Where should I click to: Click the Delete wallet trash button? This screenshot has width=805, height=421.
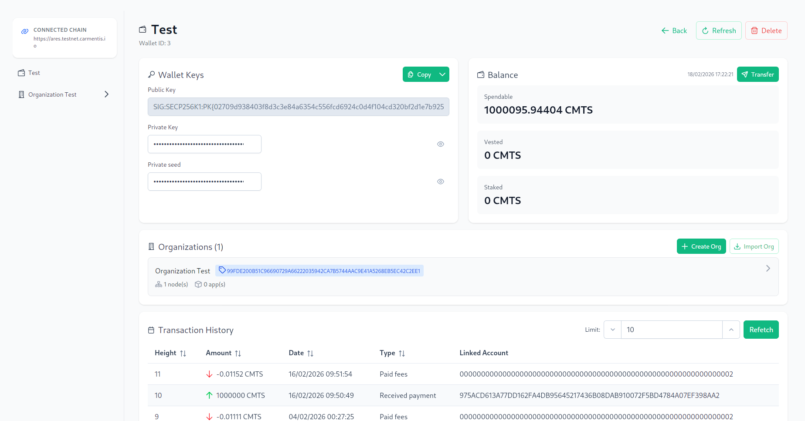[x=766, y=30]
